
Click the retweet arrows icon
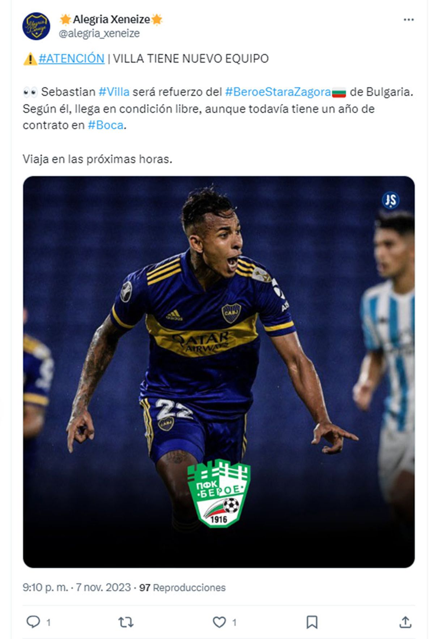click(126, 622)
